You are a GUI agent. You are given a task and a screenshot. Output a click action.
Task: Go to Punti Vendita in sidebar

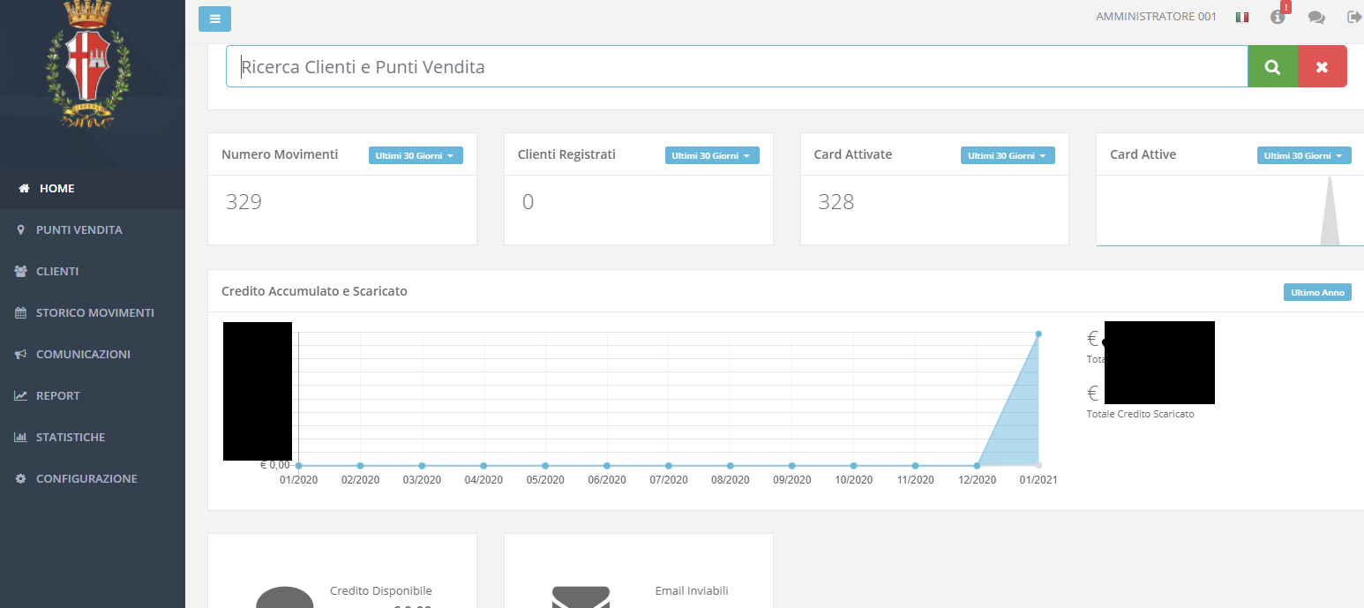[79, 229]
